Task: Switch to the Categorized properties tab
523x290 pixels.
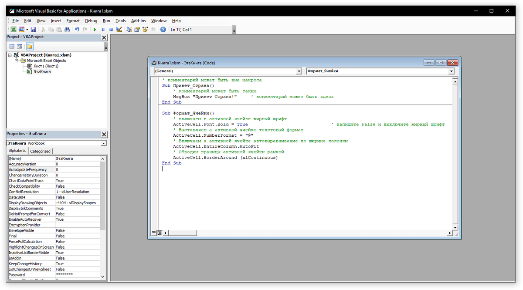Action: point(41,151)
